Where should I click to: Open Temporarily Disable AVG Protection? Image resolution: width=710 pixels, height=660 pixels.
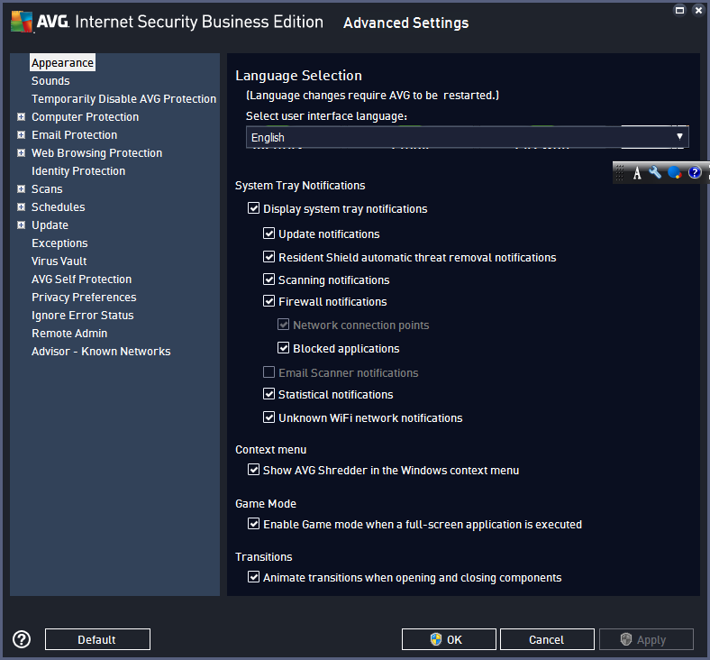tap(123, 99)
